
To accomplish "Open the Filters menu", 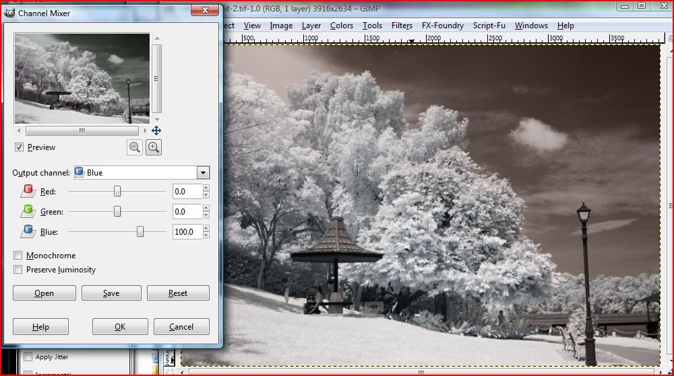I will [x=402, y=26].
